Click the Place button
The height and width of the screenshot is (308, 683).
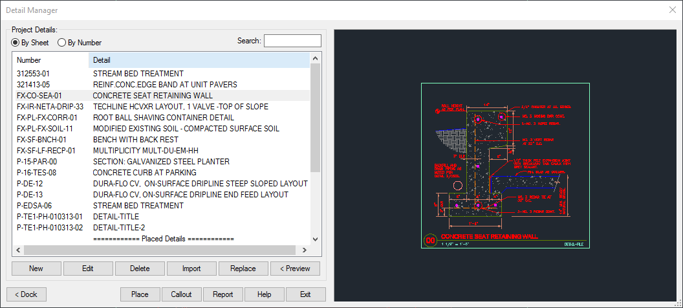tap(140, 294)
